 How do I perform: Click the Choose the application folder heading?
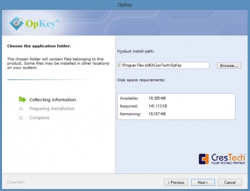[x=39, y=46]
